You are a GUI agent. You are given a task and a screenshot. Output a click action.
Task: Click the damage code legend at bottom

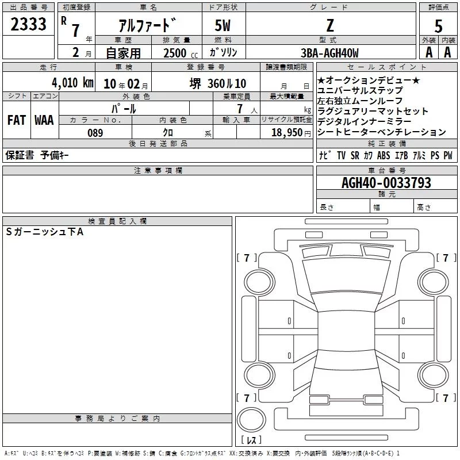click(x=202, y=454)
